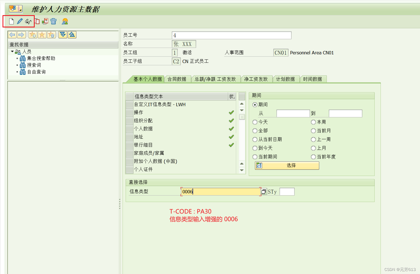Select the 到今天 radio button

pyautogui.click(x=255, y=148)
